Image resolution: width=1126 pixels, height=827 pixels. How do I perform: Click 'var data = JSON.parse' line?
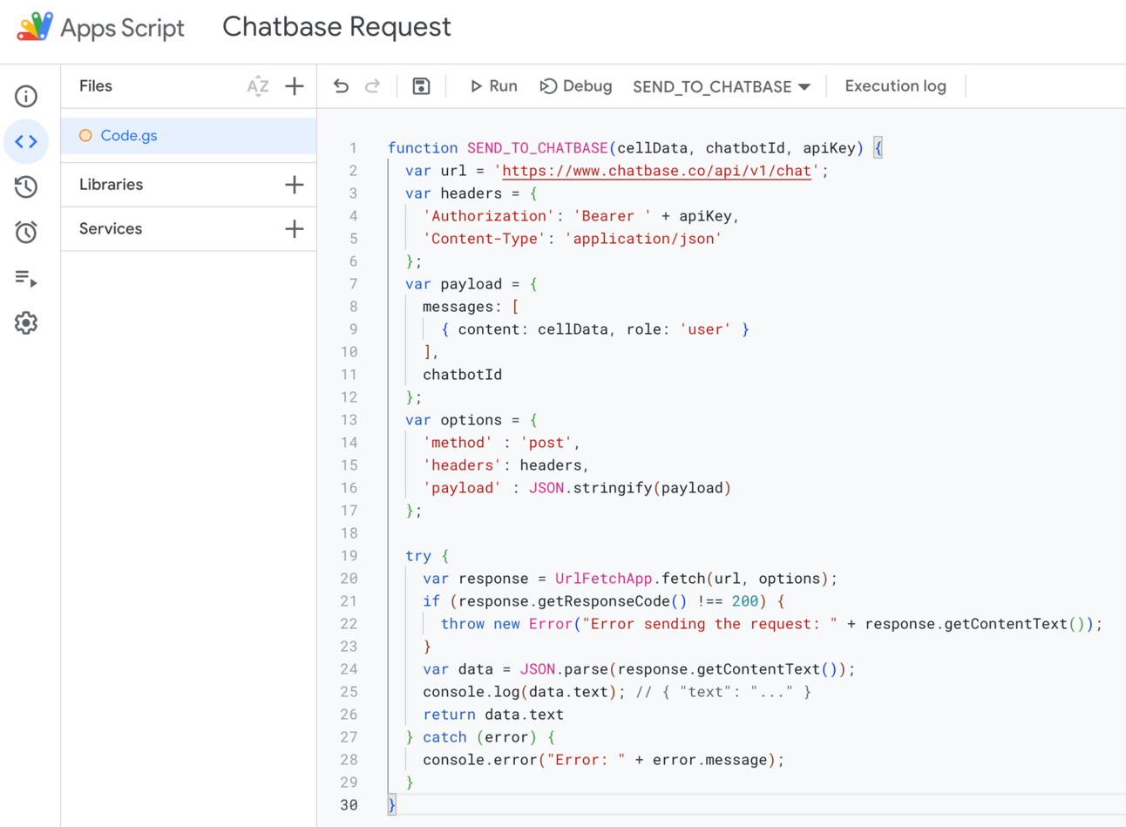pyautogui.click(x=639, y=669)
